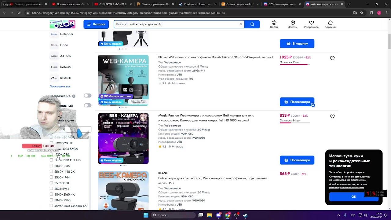Check the 2592x1520 resolution checkbox

[x=51, y=183]
